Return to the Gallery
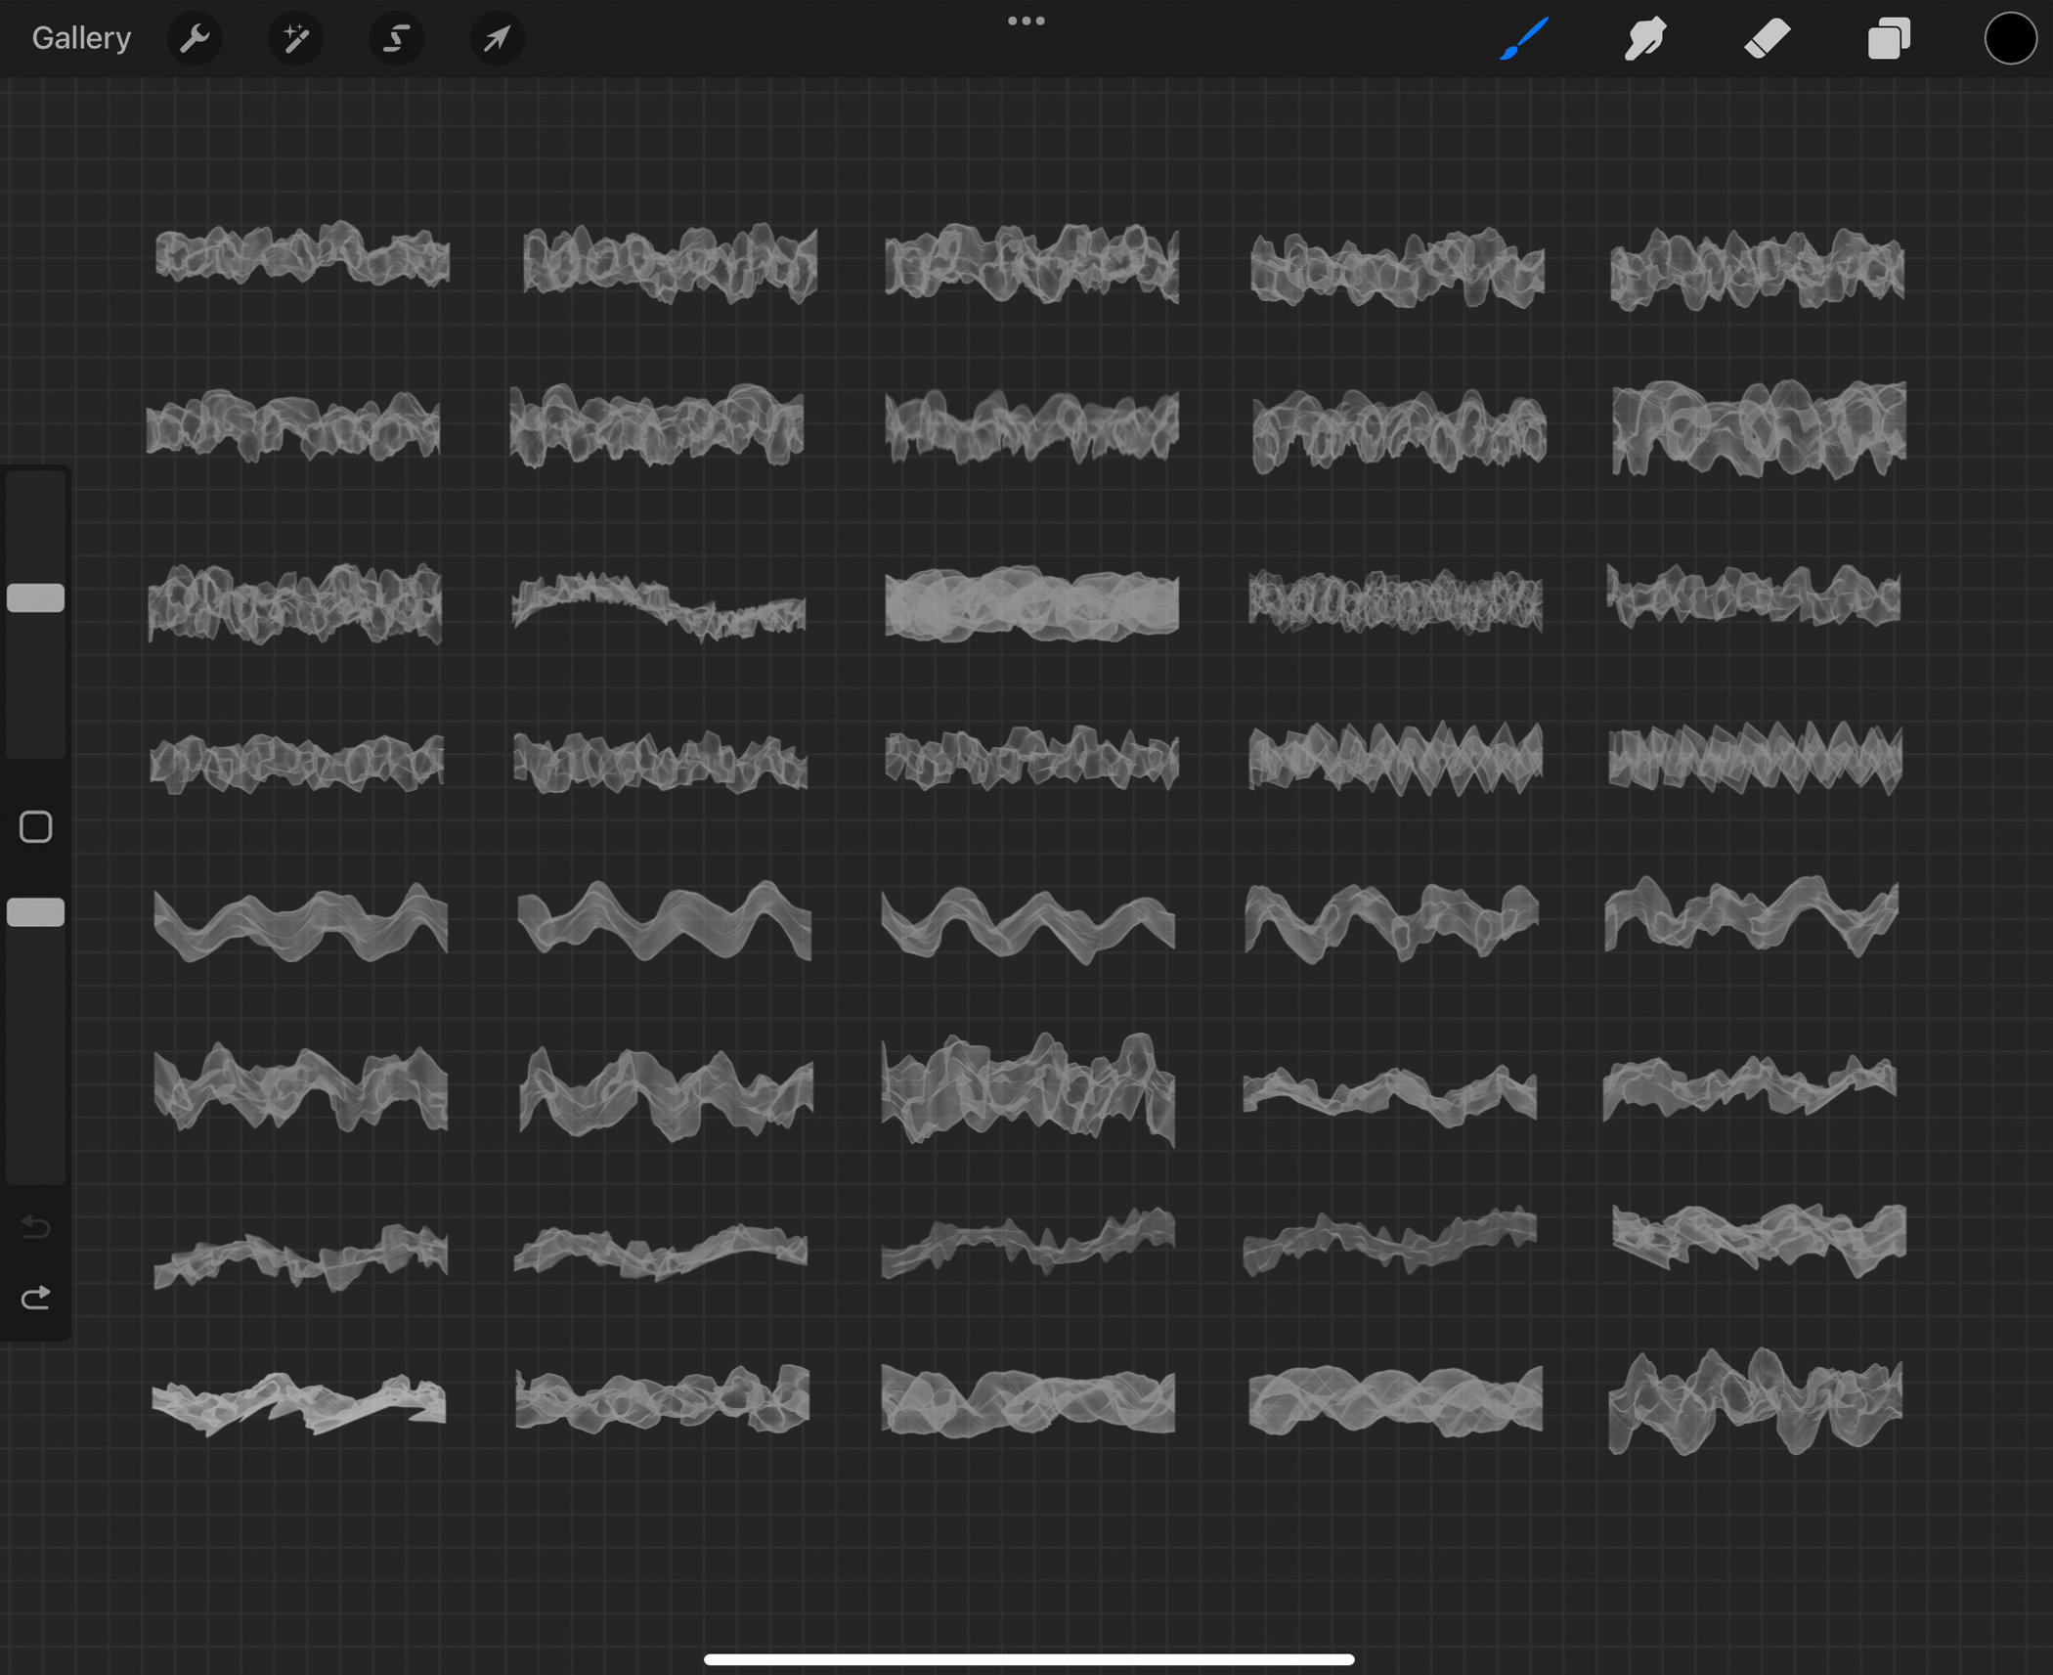 (x=81, y=36)
